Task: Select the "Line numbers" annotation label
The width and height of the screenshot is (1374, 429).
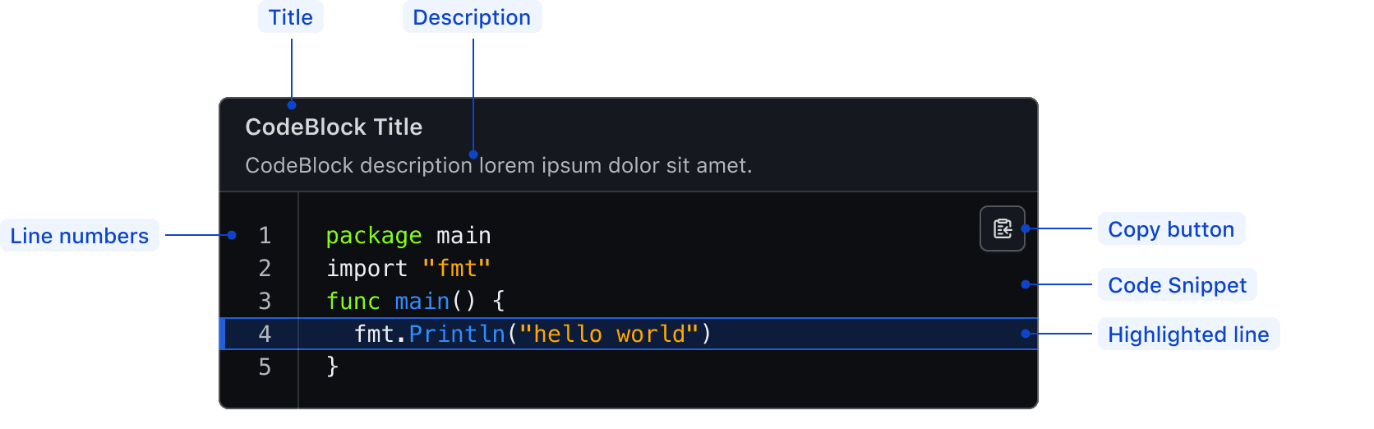Action: point(80,236)
